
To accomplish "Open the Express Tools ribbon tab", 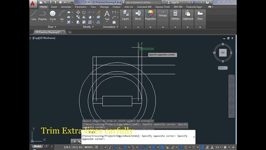I will coord(163,7).
